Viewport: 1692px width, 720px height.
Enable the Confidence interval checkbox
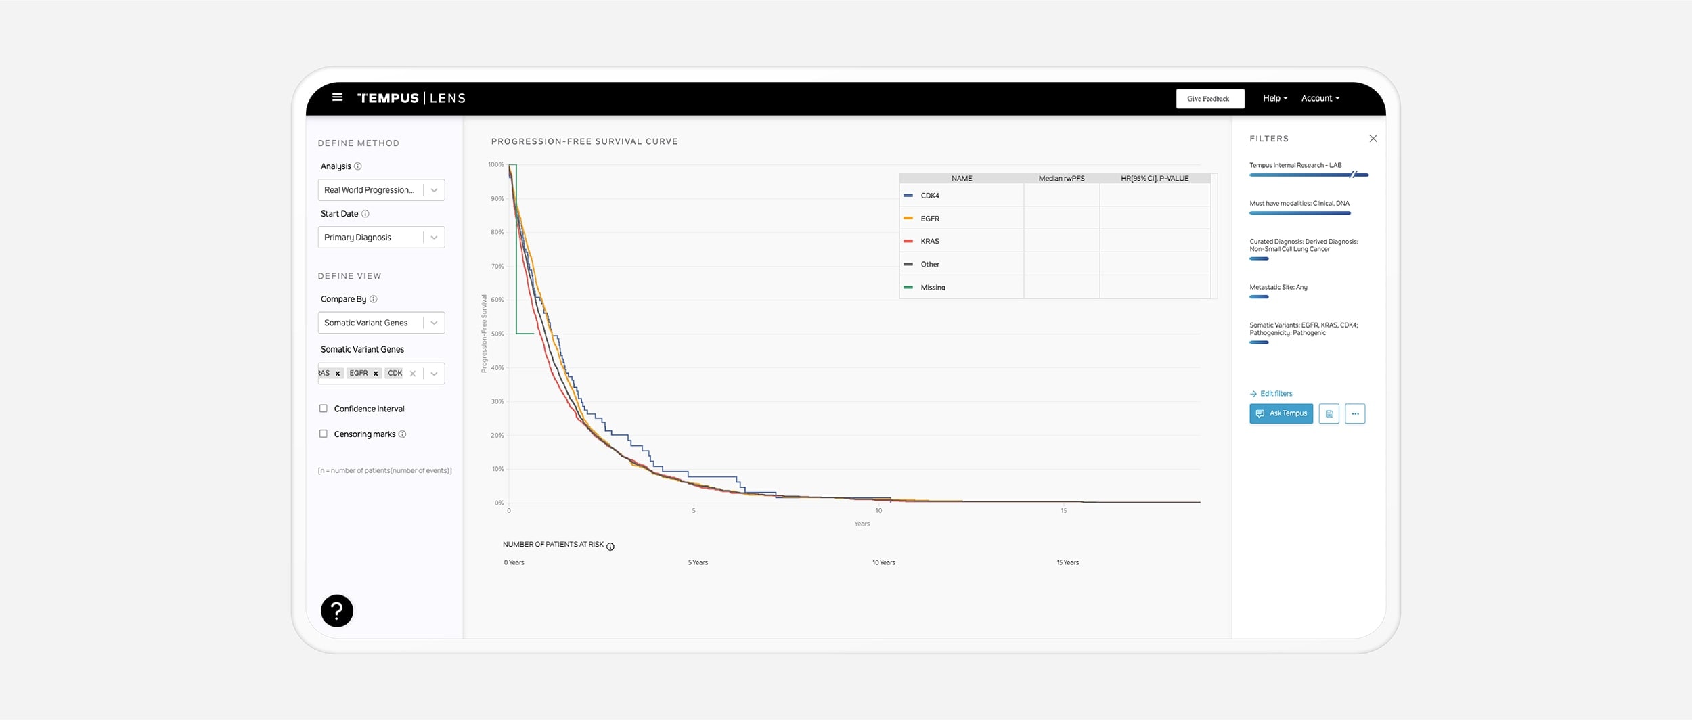pos(324,409)
